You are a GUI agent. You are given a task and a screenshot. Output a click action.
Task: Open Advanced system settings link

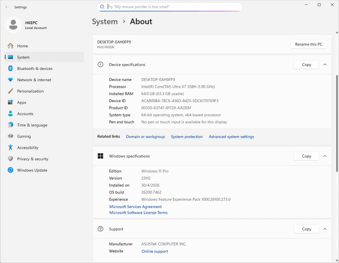coord(231,137)
